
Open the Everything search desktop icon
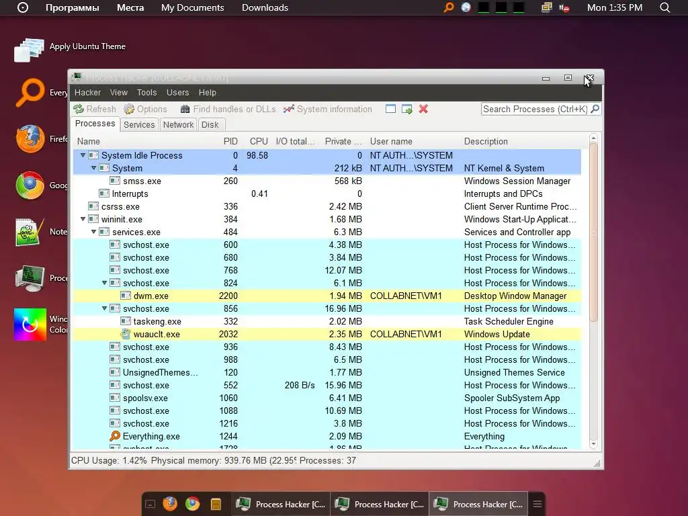[30, 92]
